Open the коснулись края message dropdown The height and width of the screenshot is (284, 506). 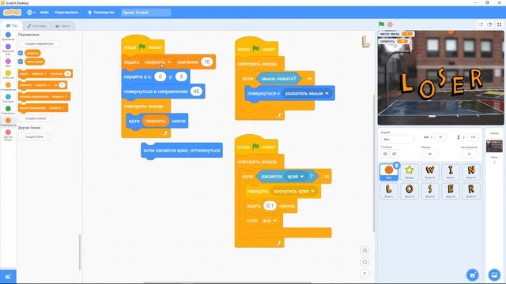(x=294, y=191)
